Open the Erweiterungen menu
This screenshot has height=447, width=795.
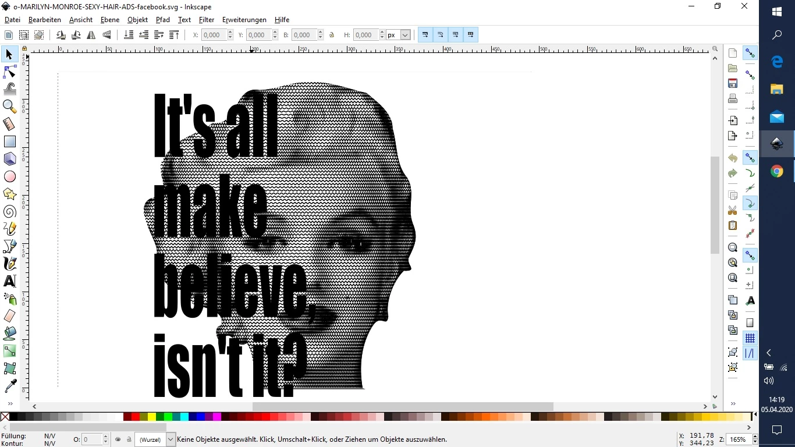[244, 20]
